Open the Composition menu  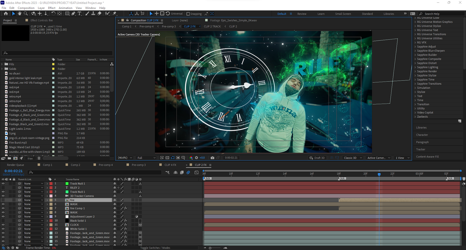click(26, 8)
